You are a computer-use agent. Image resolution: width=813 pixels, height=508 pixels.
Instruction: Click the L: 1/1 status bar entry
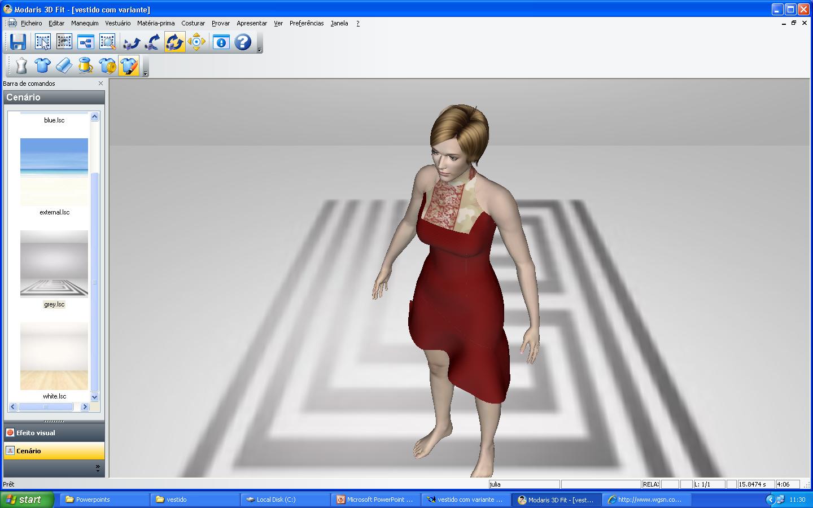coord(709,484)
